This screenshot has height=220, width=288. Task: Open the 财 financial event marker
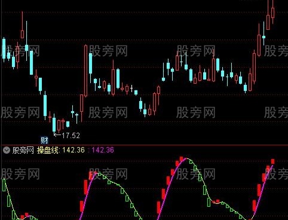click(44, 140)
